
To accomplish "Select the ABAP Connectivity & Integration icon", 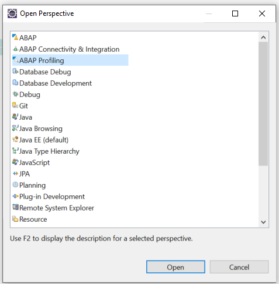I will [x=15, y=49].
